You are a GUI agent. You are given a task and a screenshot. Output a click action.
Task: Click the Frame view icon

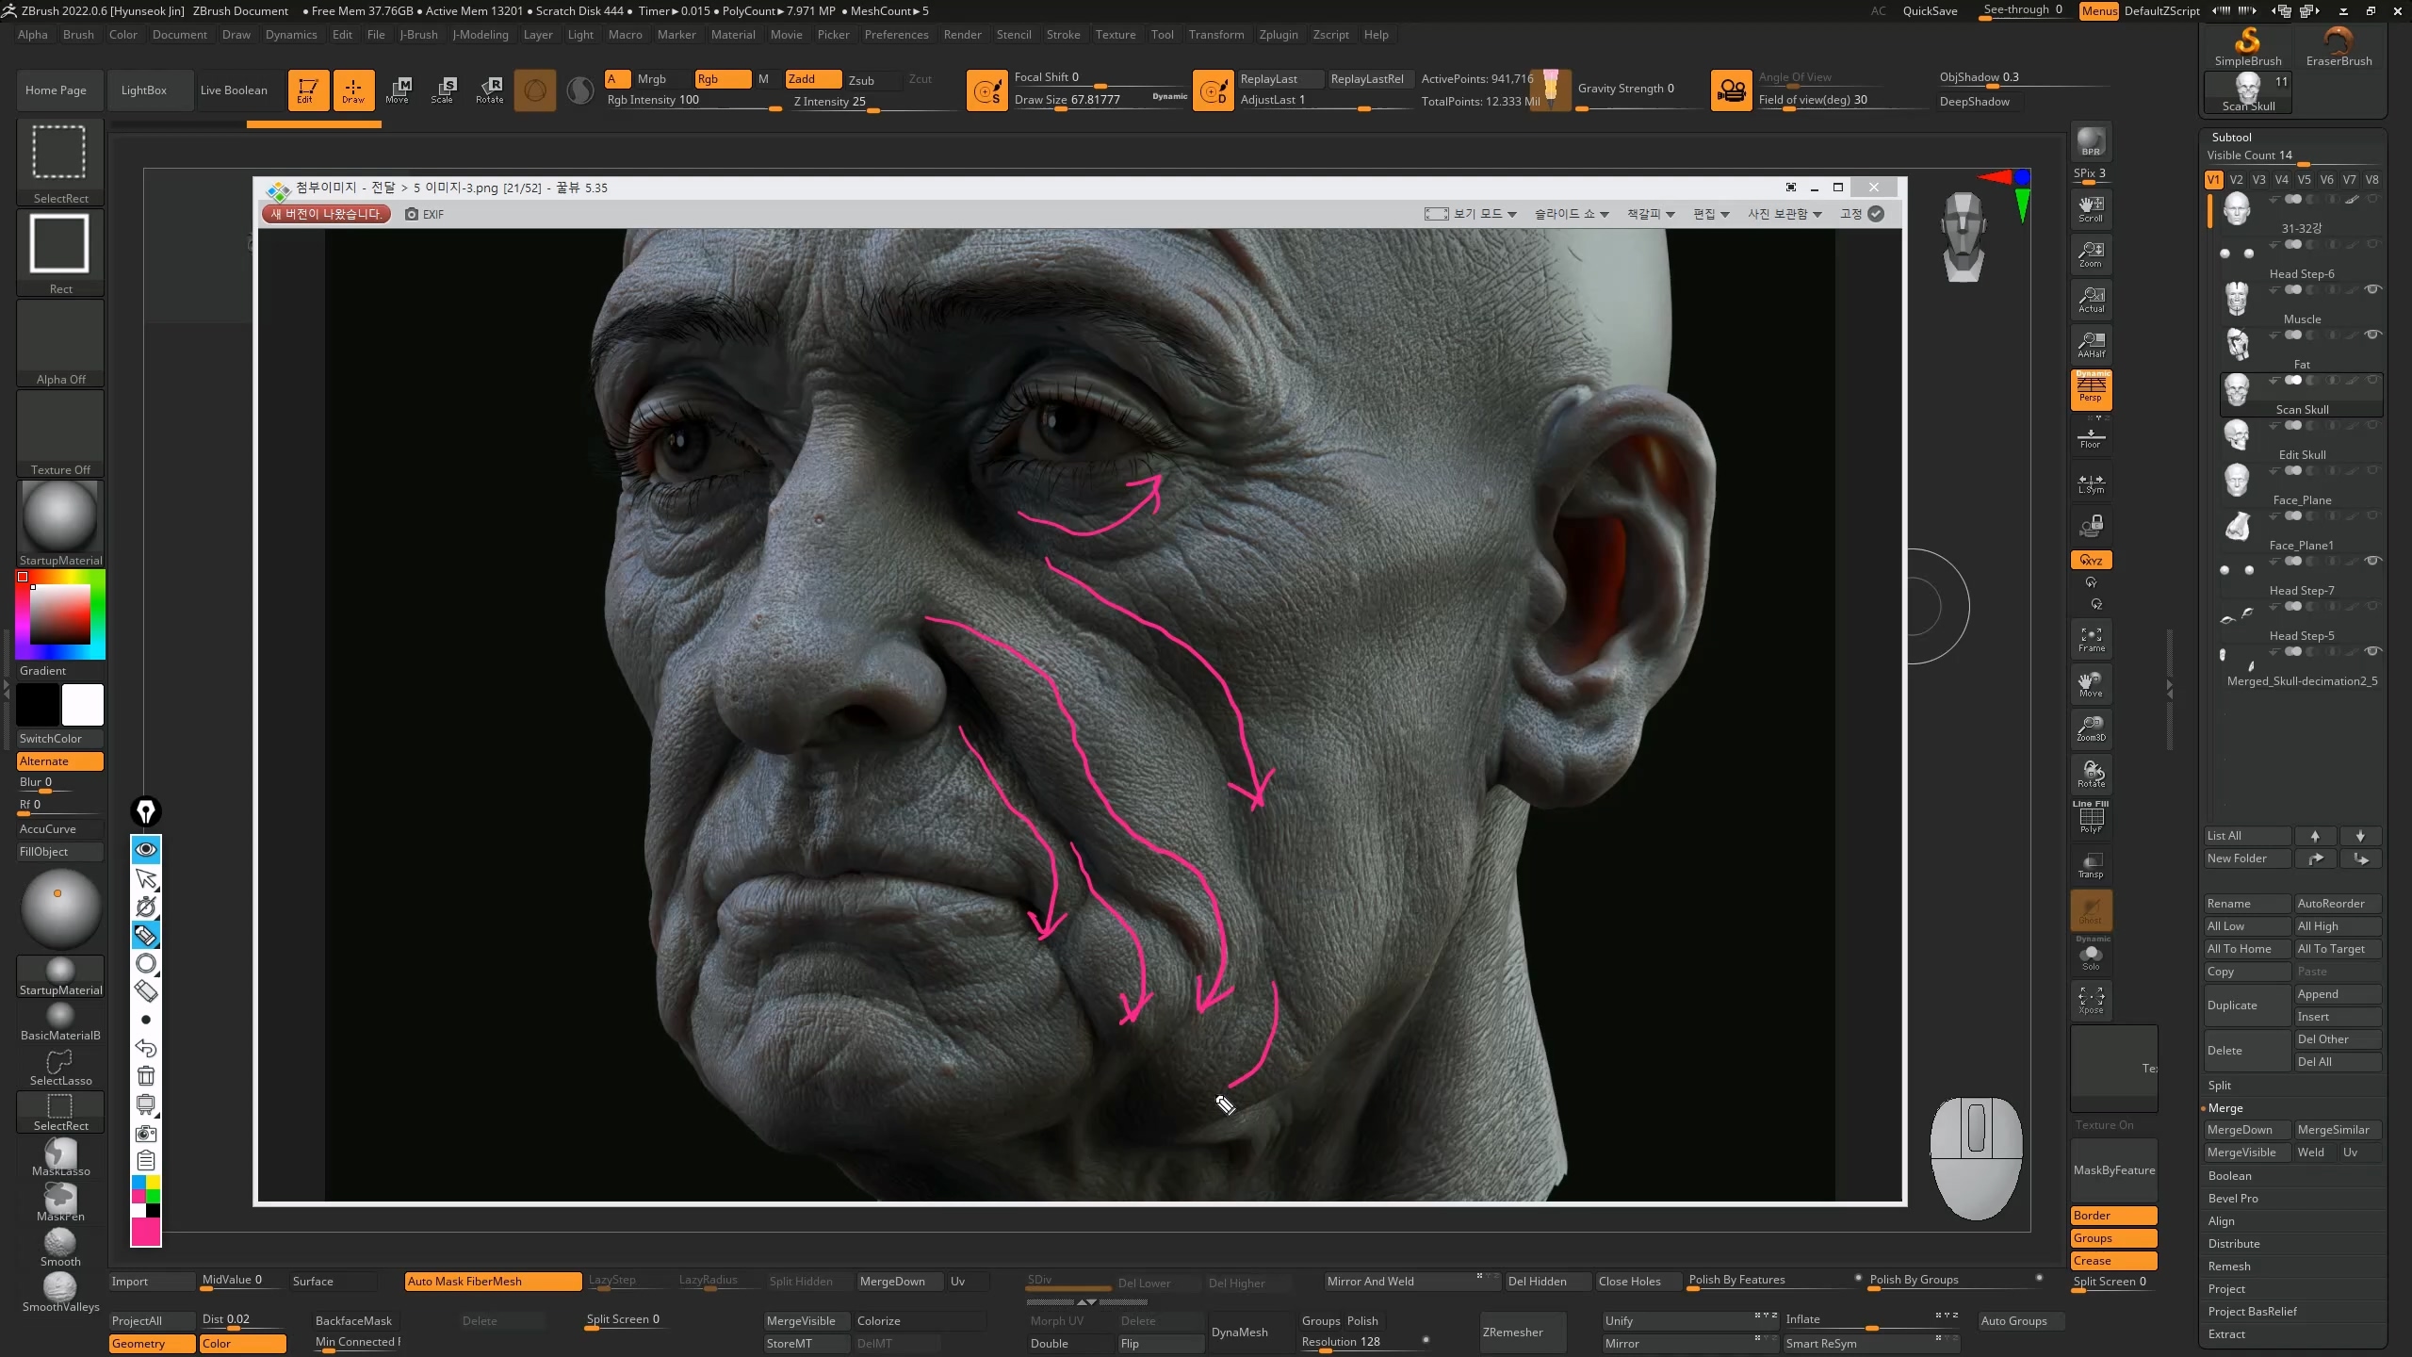click(x=2091, y=640)
